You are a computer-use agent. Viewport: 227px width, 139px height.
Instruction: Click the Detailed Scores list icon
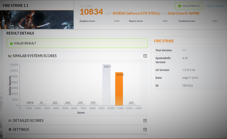click(x=10, y=120)
